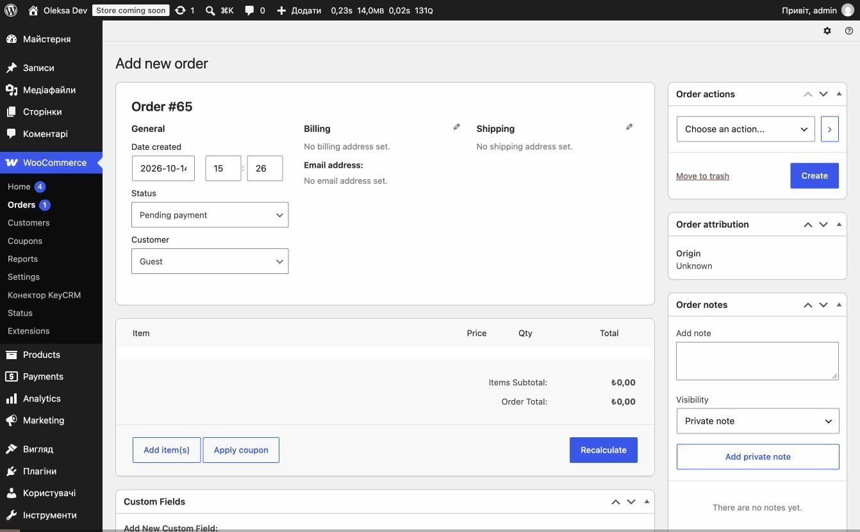Open the WordPress logo menu
This screenshot has height=532, width=860.
[x=11, y=10]
